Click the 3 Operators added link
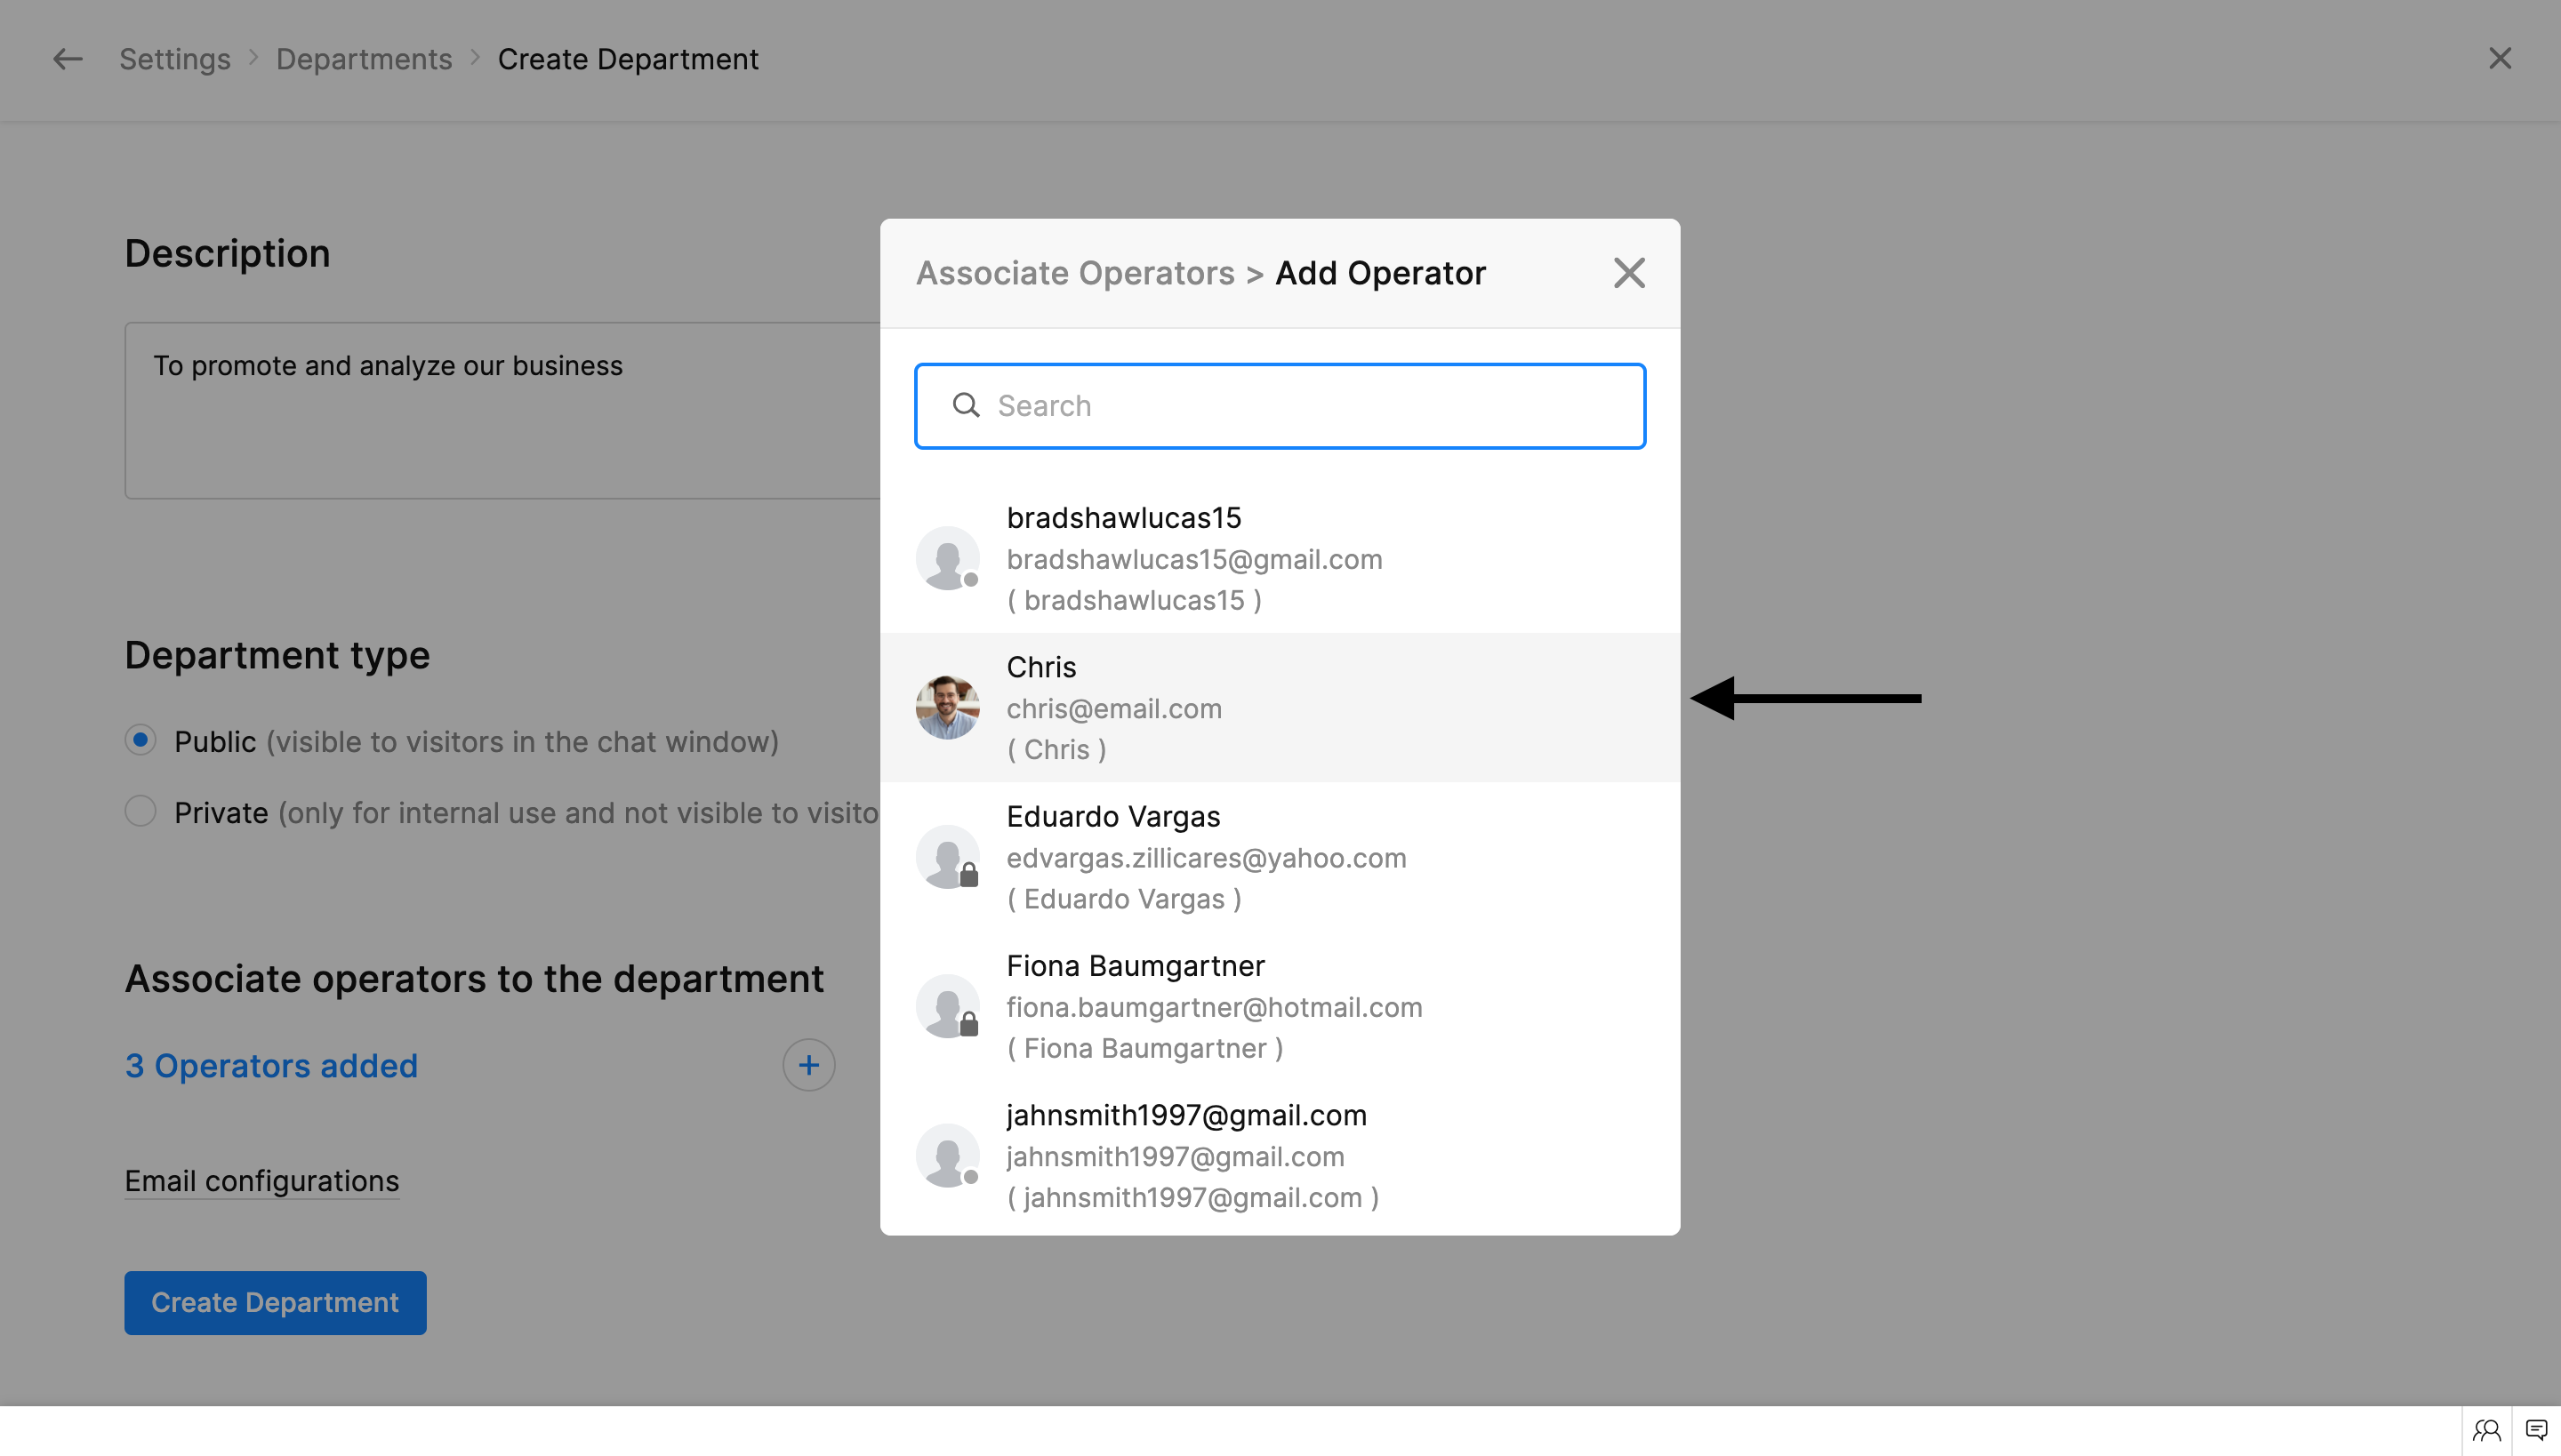 [271, 1066]
